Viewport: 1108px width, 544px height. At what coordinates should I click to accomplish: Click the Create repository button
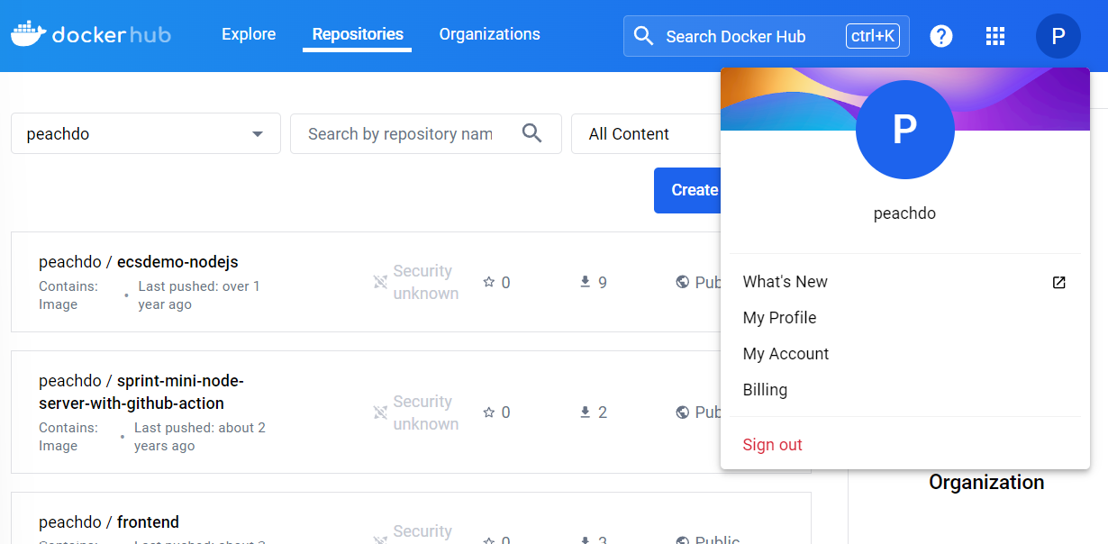tap(687, 190)
